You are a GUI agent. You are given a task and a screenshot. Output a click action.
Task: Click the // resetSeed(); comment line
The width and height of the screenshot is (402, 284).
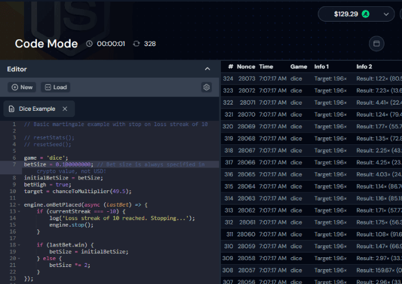(x=48, y=144)
